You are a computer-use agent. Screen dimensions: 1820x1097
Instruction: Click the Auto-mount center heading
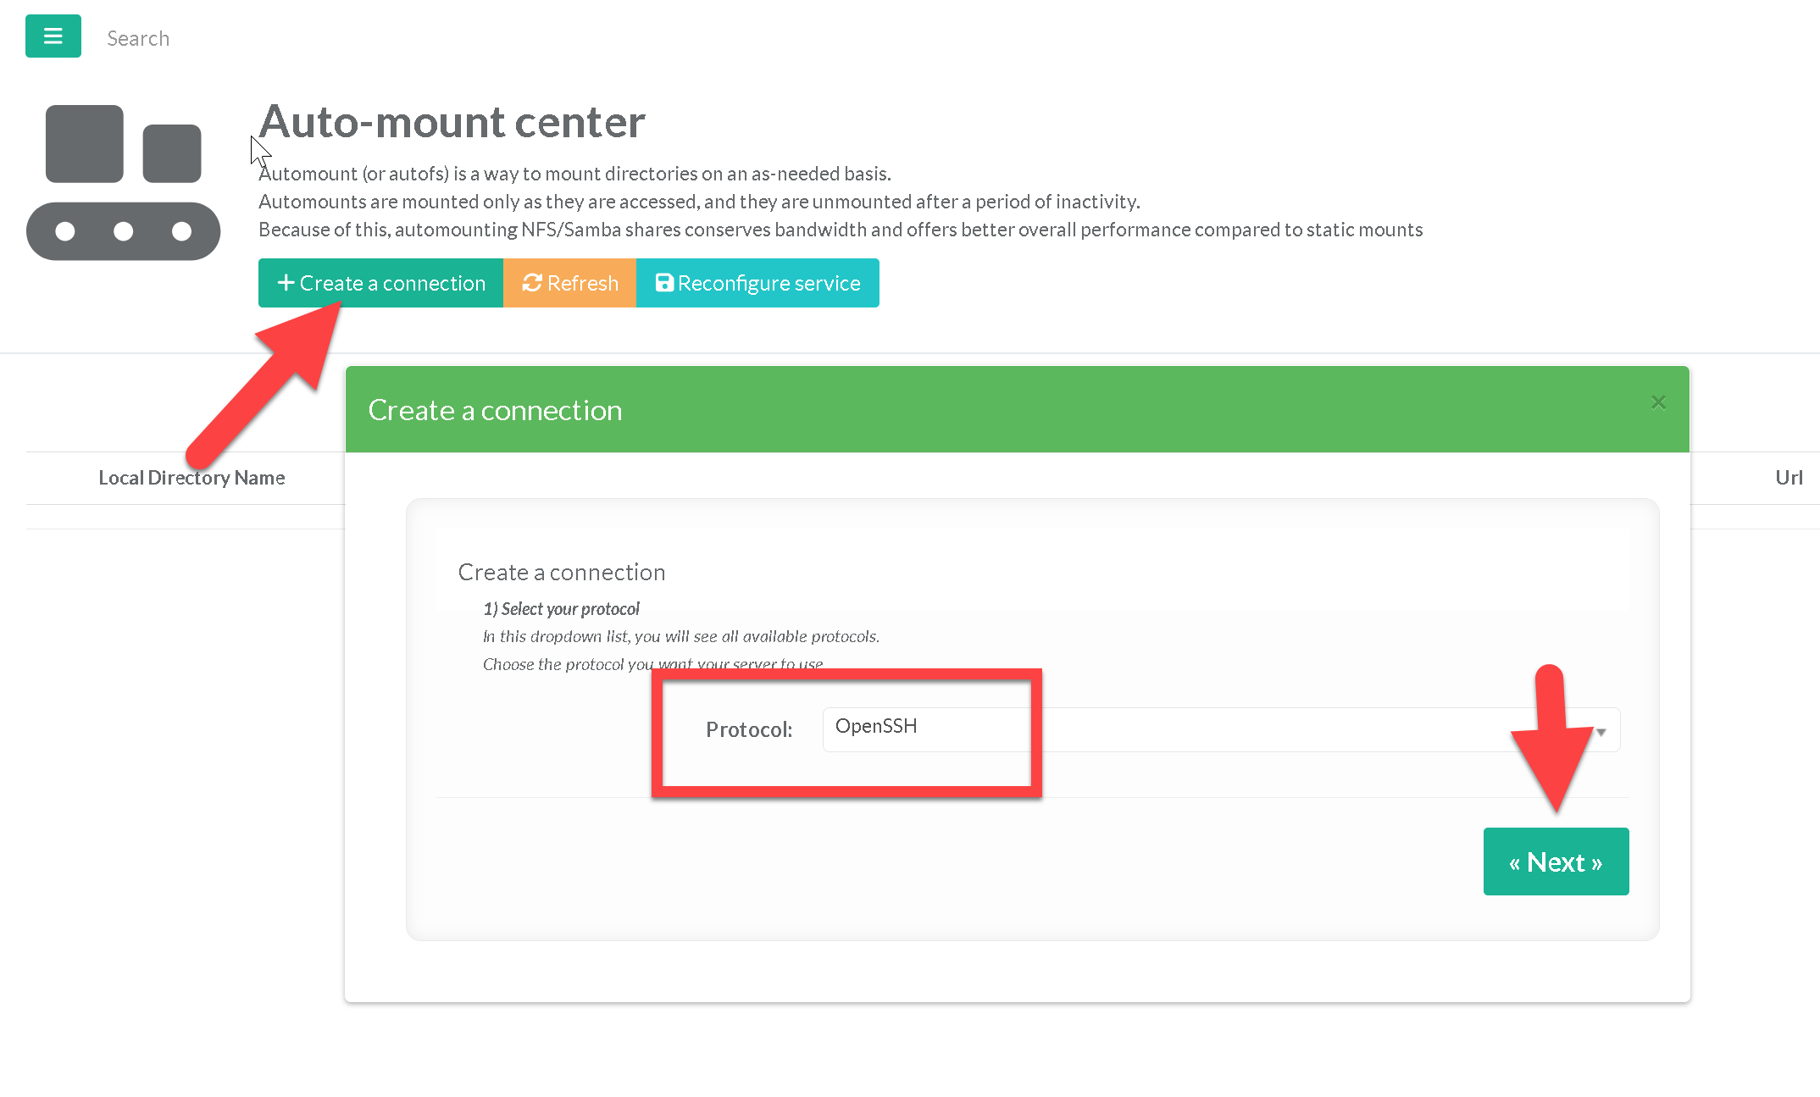coord(452,122)
